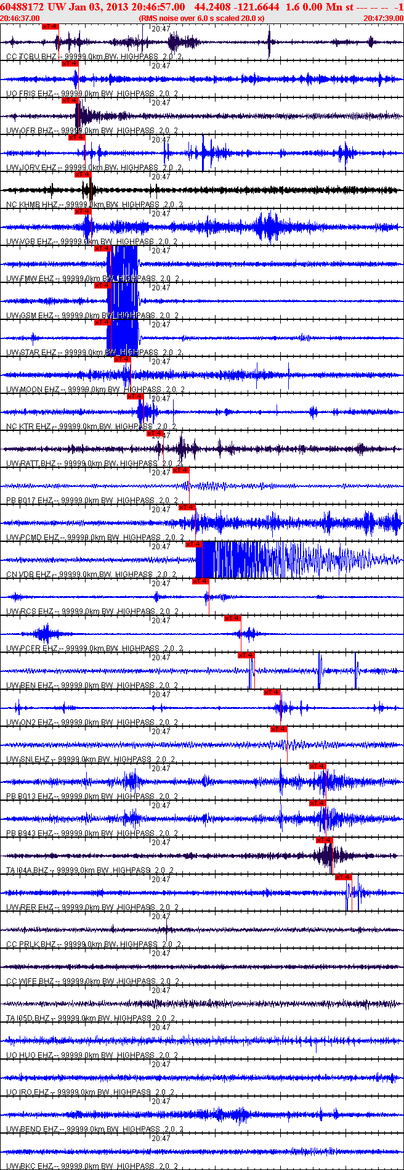Viewport: 404px width, 1170px height.
Task: Select the arrival pick on GSM trace
Action: (103, 285)
